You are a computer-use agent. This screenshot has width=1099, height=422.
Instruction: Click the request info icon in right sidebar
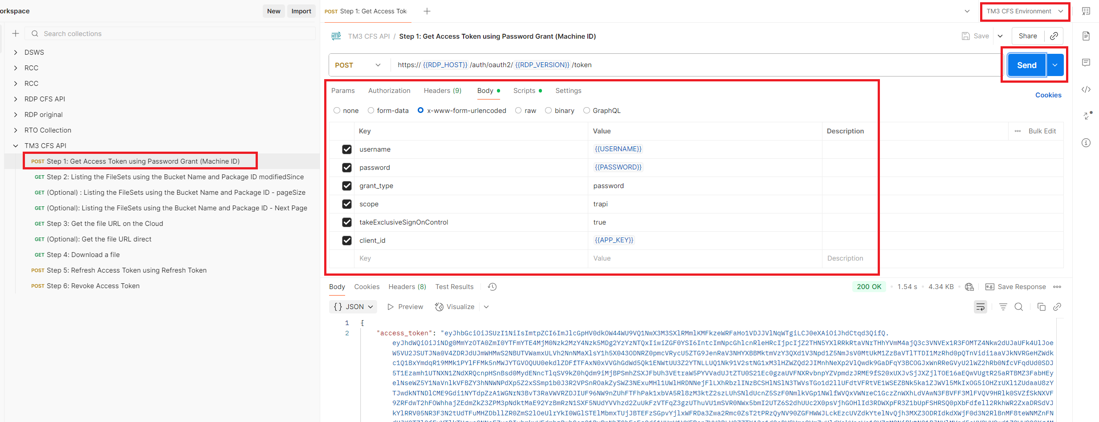[1086, 143]
